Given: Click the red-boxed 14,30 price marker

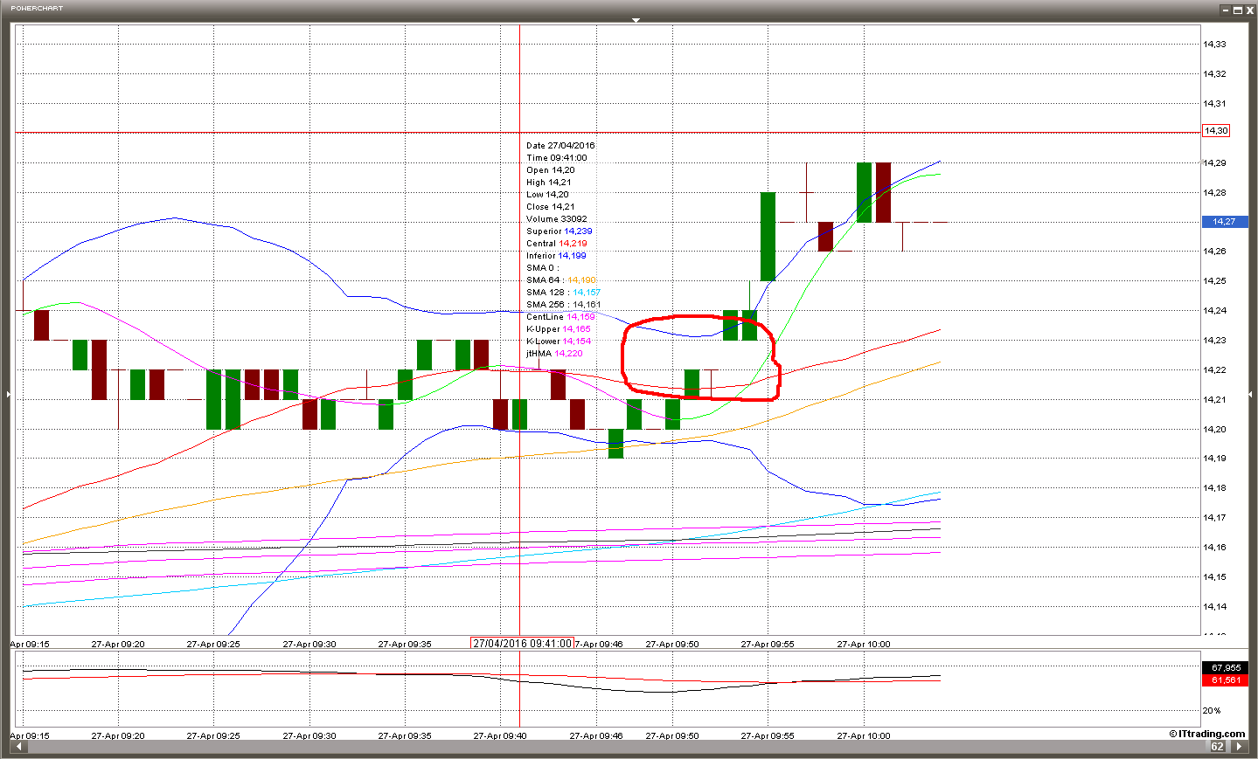Looking at the screenshot, I should 1216,131.
